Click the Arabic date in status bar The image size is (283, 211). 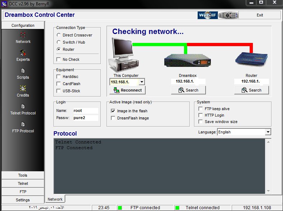(x=47, y=207)
